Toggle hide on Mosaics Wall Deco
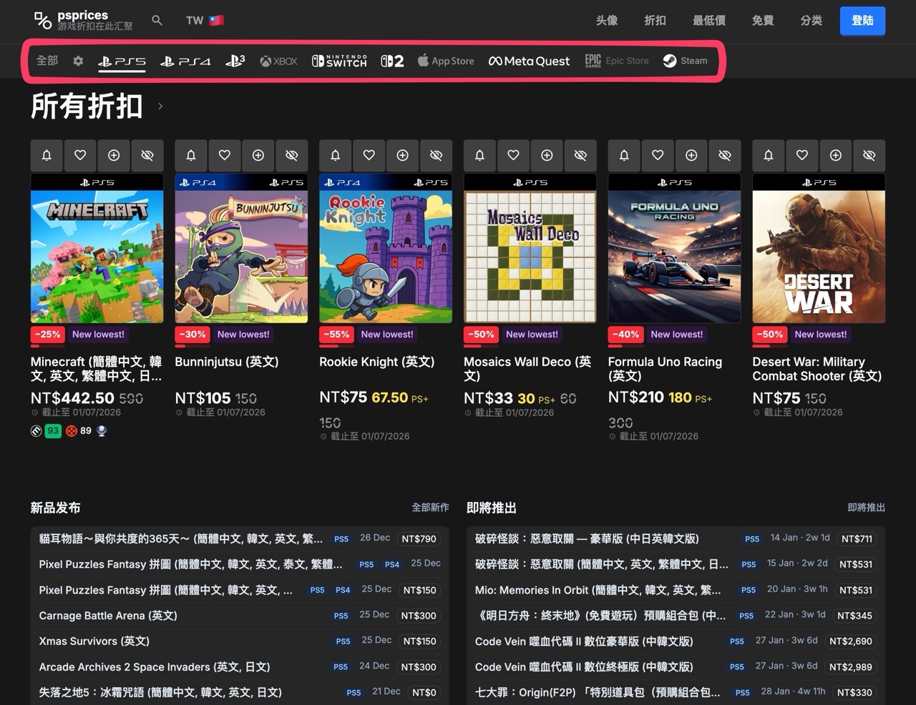Image resolution: width=916 pixels, height=705 pixels. coord(580,155)
